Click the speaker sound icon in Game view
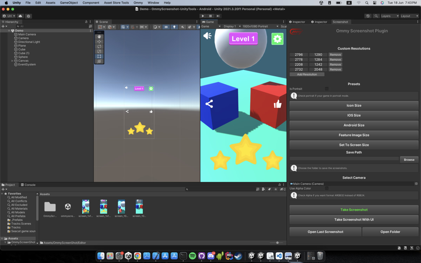Screen dimensions: 421x263 [x=208, y=35]
